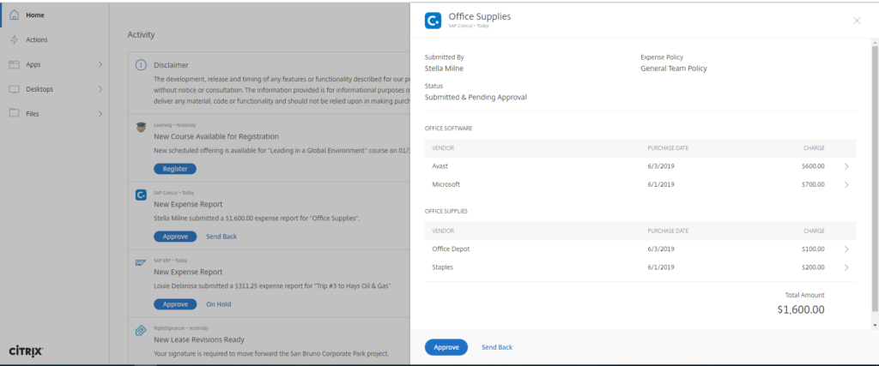
Task: Click the $700.00 charge value
Action: click(x=813, y=184)
